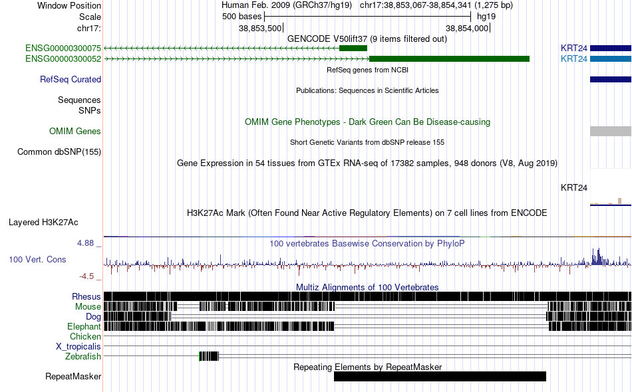Viewport: 632px width, 392px height.
Task: Open the RefSeq Curated track label
Action: pyautogui.click(x=71, y=79)
